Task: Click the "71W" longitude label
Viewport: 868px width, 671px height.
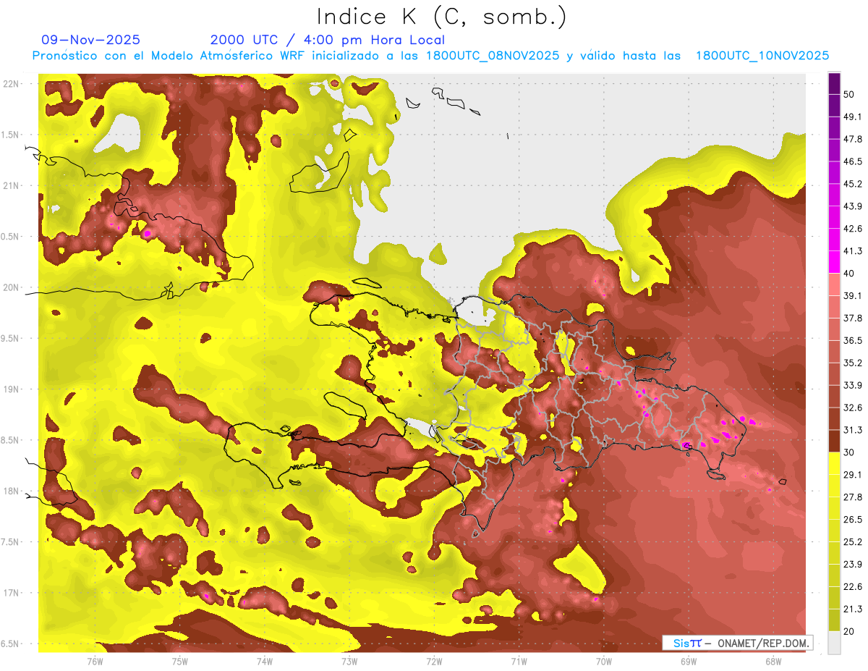Action: [519, 661]
